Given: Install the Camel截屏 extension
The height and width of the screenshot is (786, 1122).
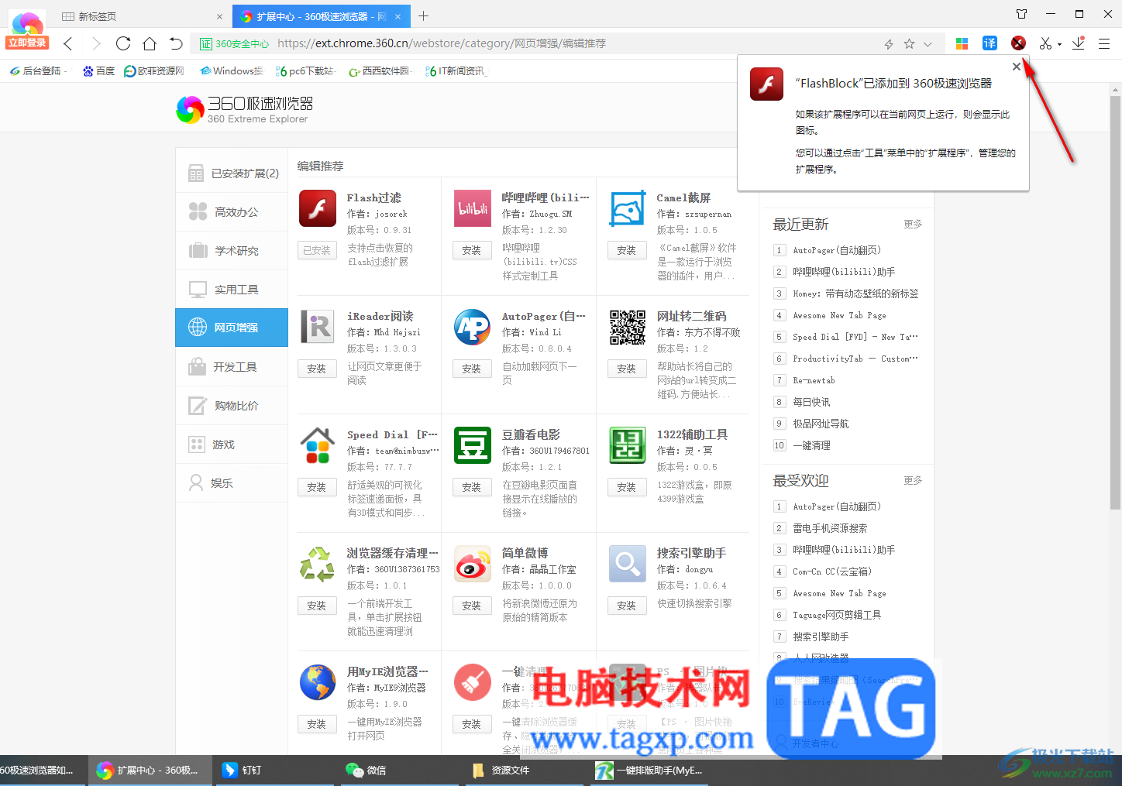Looking at the screenshot, I should coord(627,250).
